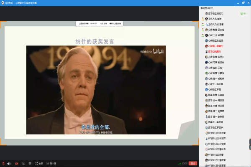
Task: Click the avatar next to member 071903107
Action: pos(207,149)
